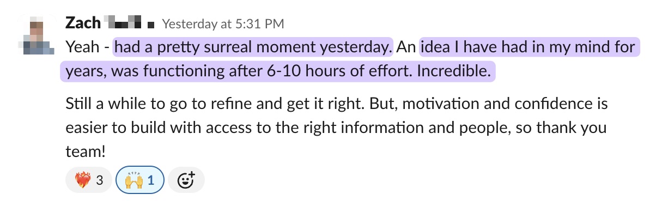Click the small status icon after name
Viewport: 656px width, 206px height.
point(151,25)
